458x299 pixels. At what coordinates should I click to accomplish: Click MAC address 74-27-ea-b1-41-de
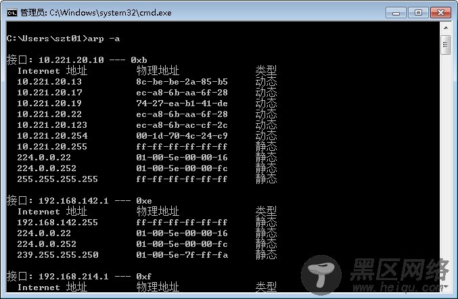[182, 103]
